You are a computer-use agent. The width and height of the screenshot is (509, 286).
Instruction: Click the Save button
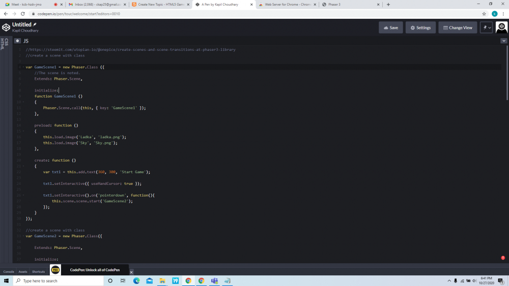pyautogui.click(x=390, y=27)
